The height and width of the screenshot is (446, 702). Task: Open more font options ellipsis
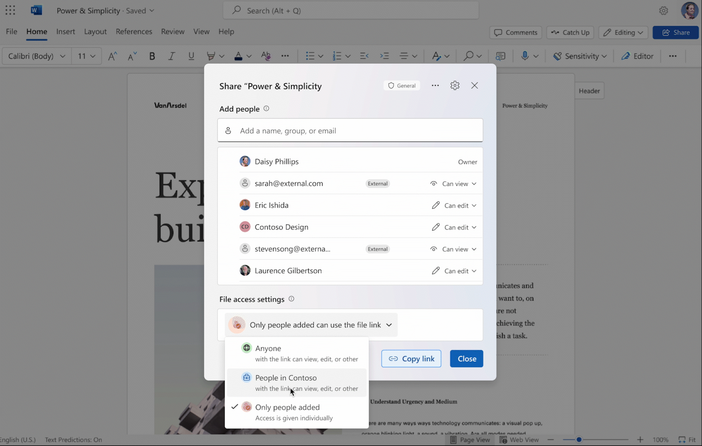(x=285, y=56)
